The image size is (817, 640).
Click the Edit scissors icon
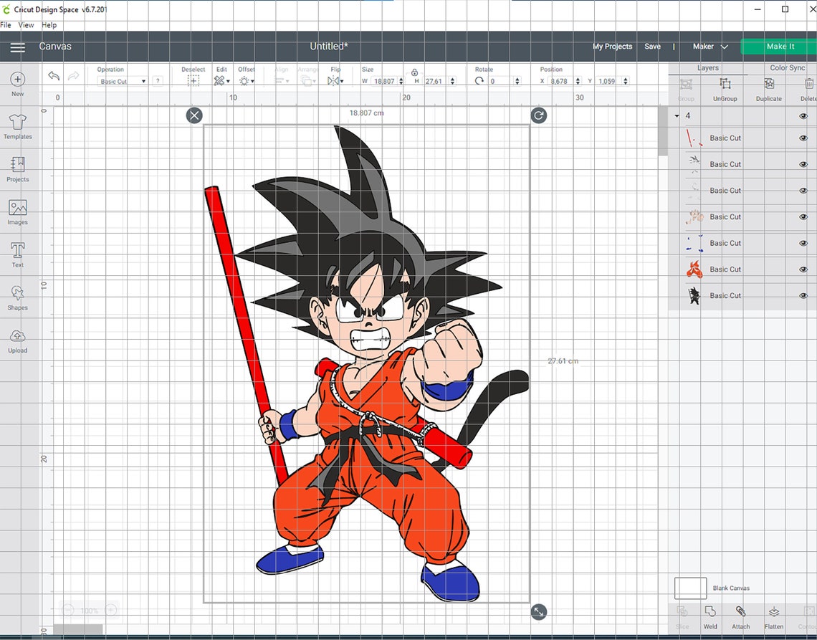pos(219,81)
